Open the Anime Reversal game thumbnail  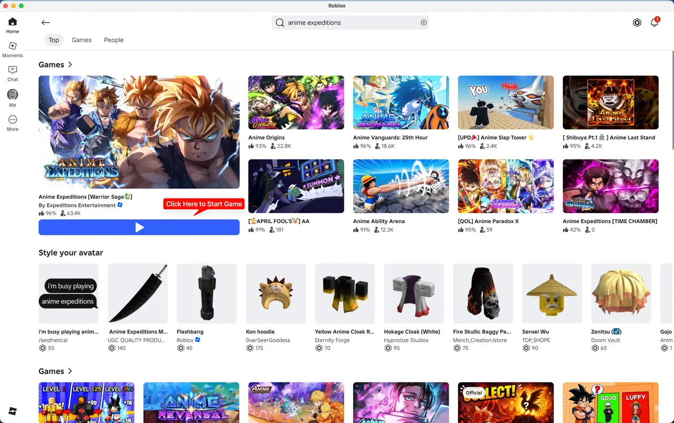click(x=191, y=402)
